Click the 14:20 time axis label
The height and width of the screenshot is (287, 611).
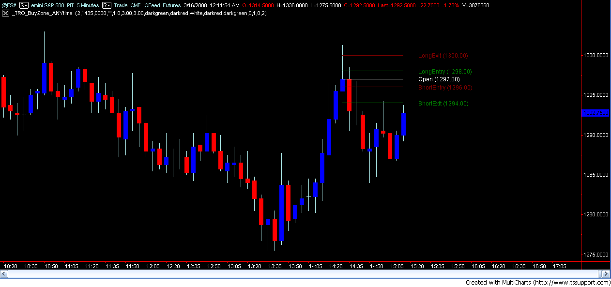pos(336,266)
